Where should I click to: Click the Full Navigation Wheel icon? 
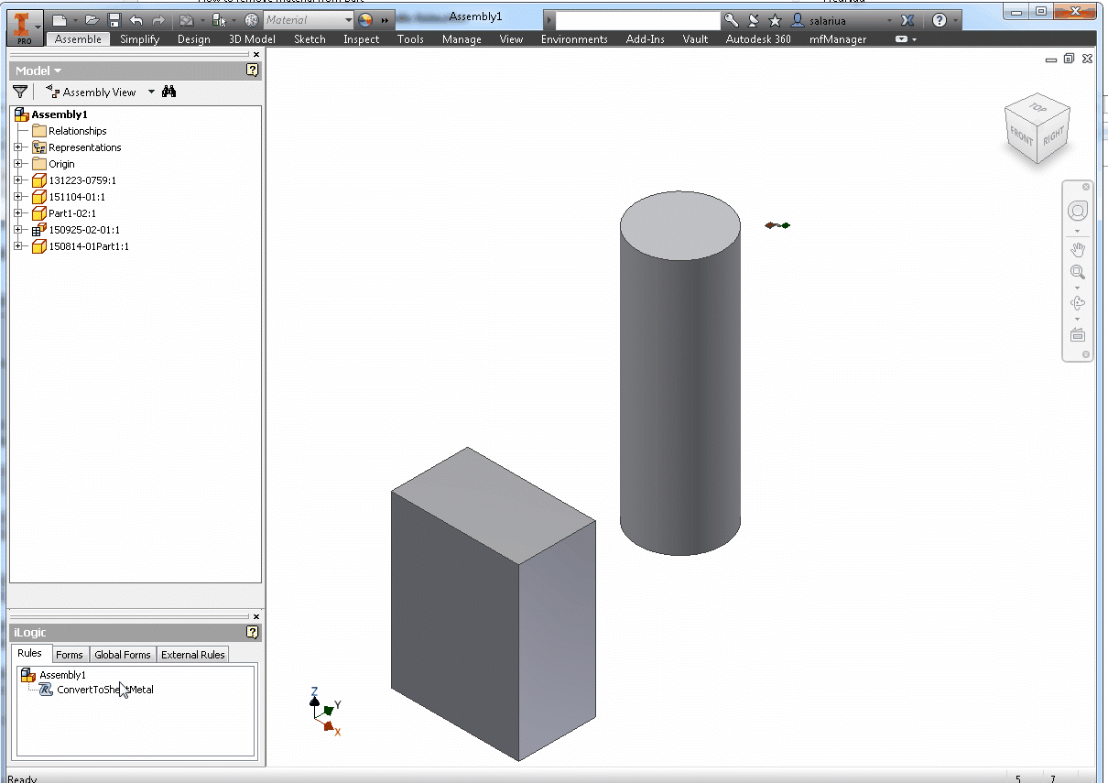tap(1078, 211)
